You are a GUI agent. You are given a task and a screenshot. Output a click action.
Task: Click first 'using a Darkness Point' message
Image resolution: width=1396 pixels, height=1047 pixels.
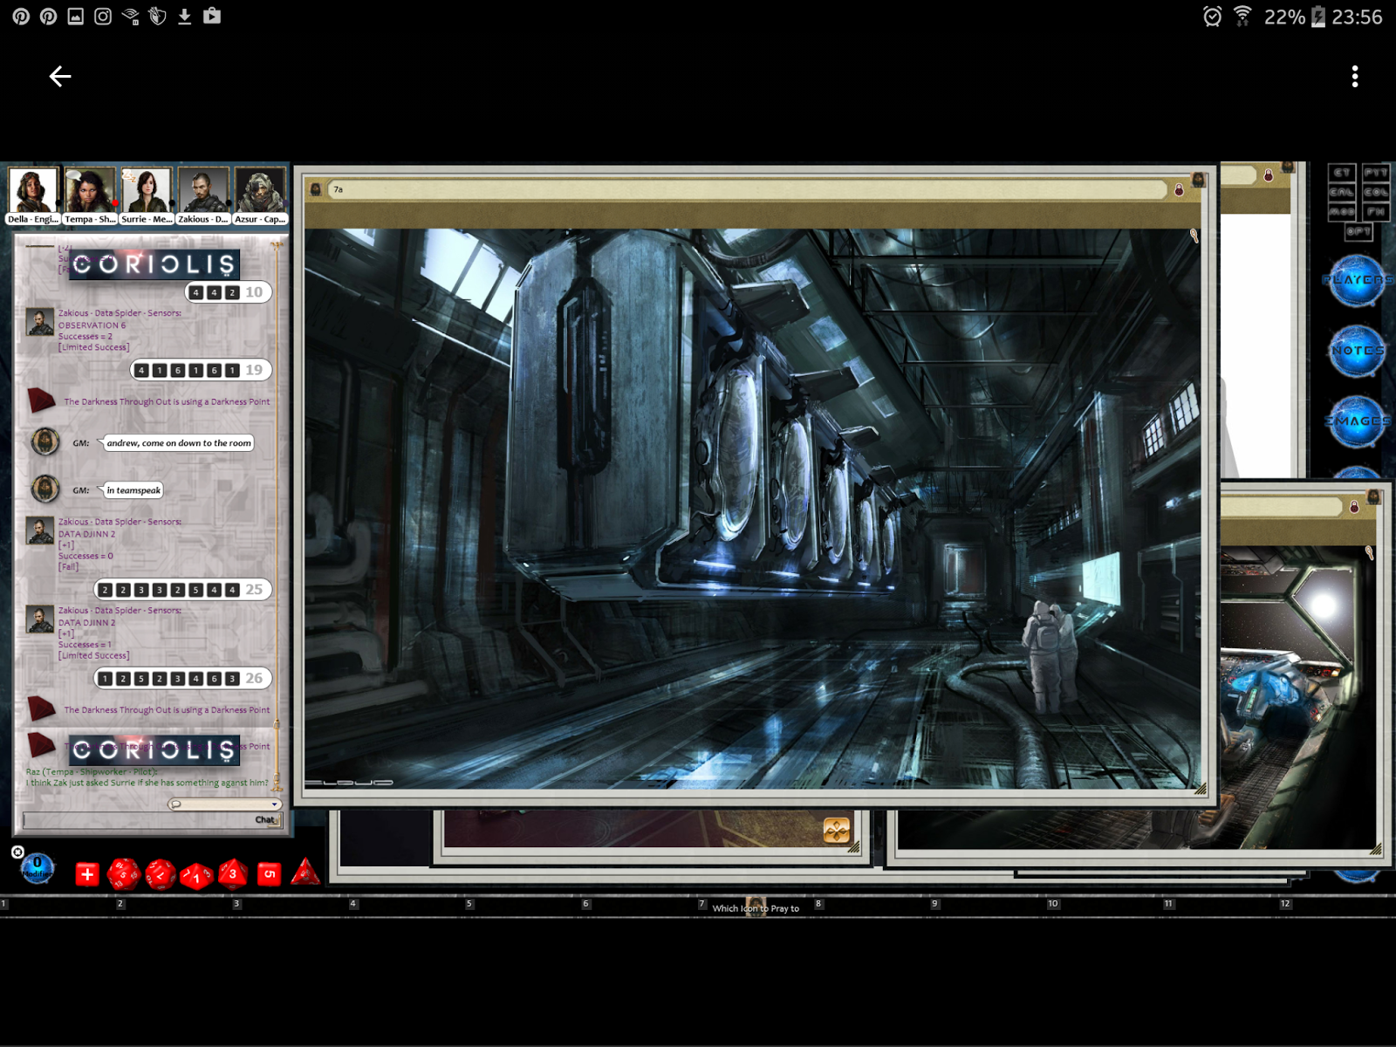(x=167, y=402)
